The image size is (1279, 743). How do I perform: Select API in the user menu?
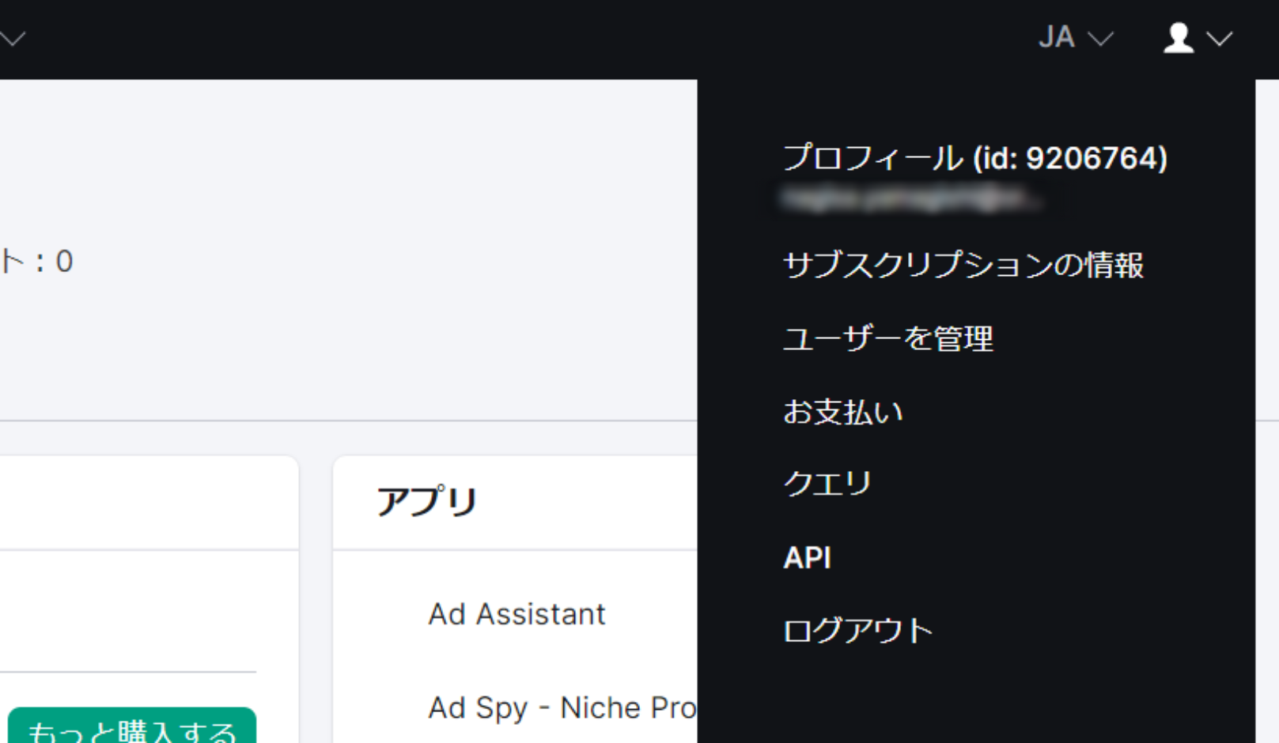[x=807, y=558]
